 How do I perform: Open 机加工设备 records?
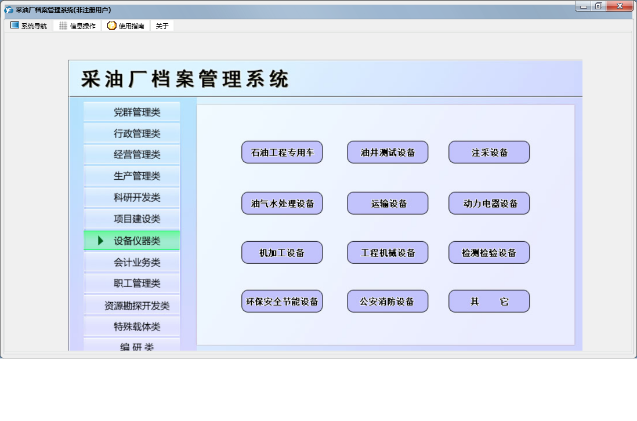[x=282, y=252]
